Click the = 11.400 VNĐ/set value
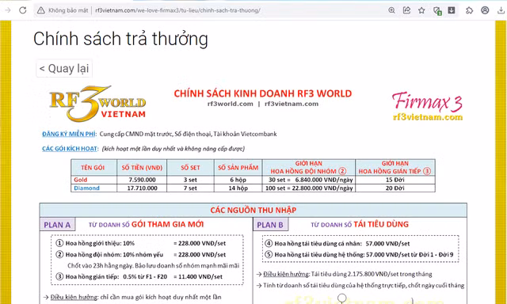The image size is (507, 304). pos(198,276)
